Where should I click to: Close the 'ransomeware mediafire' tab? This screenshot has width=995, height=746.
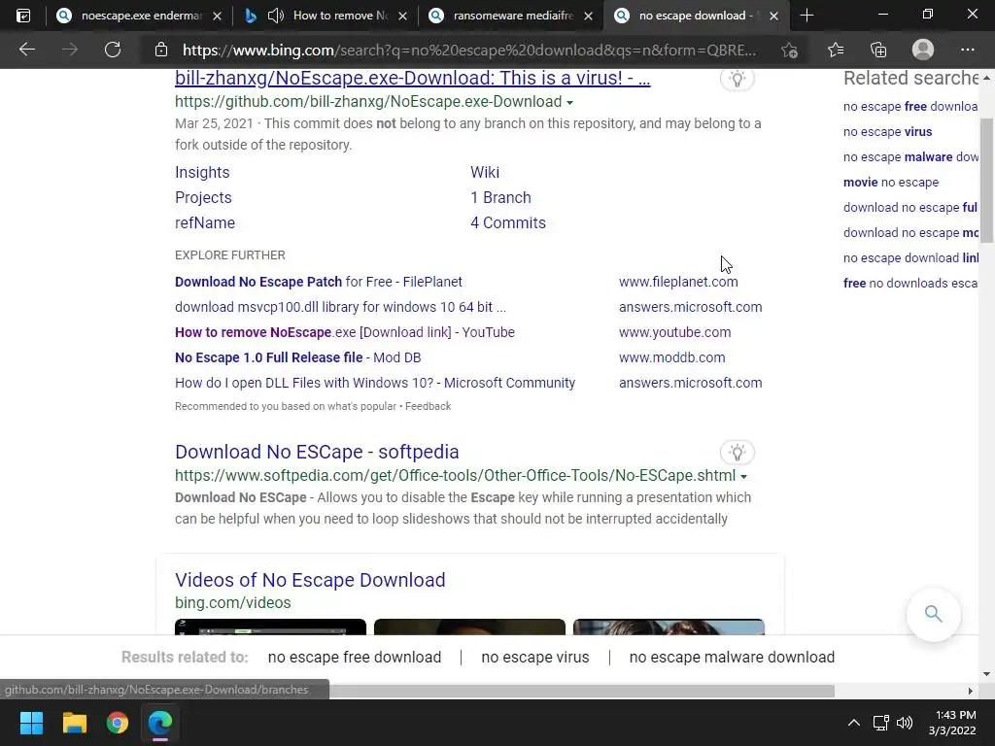588,16
